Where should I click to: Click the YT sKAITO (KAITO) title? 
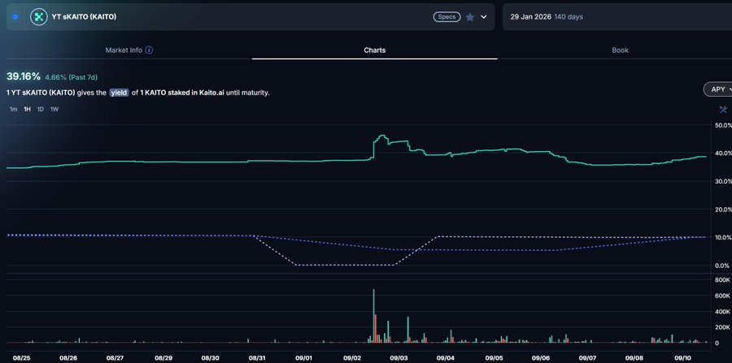point(84,17)
